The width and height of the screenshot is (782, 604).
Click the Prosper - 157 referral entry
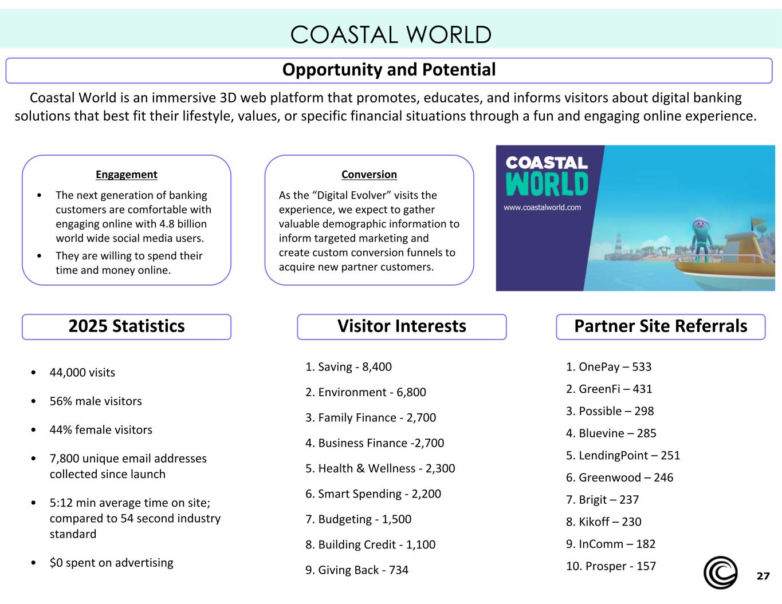pos(611,566)
